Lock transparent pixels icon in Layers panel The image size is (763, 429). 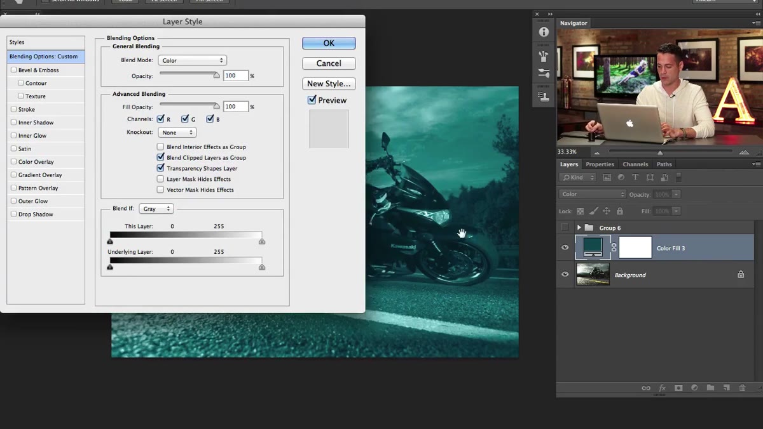[x=580, y=211]
